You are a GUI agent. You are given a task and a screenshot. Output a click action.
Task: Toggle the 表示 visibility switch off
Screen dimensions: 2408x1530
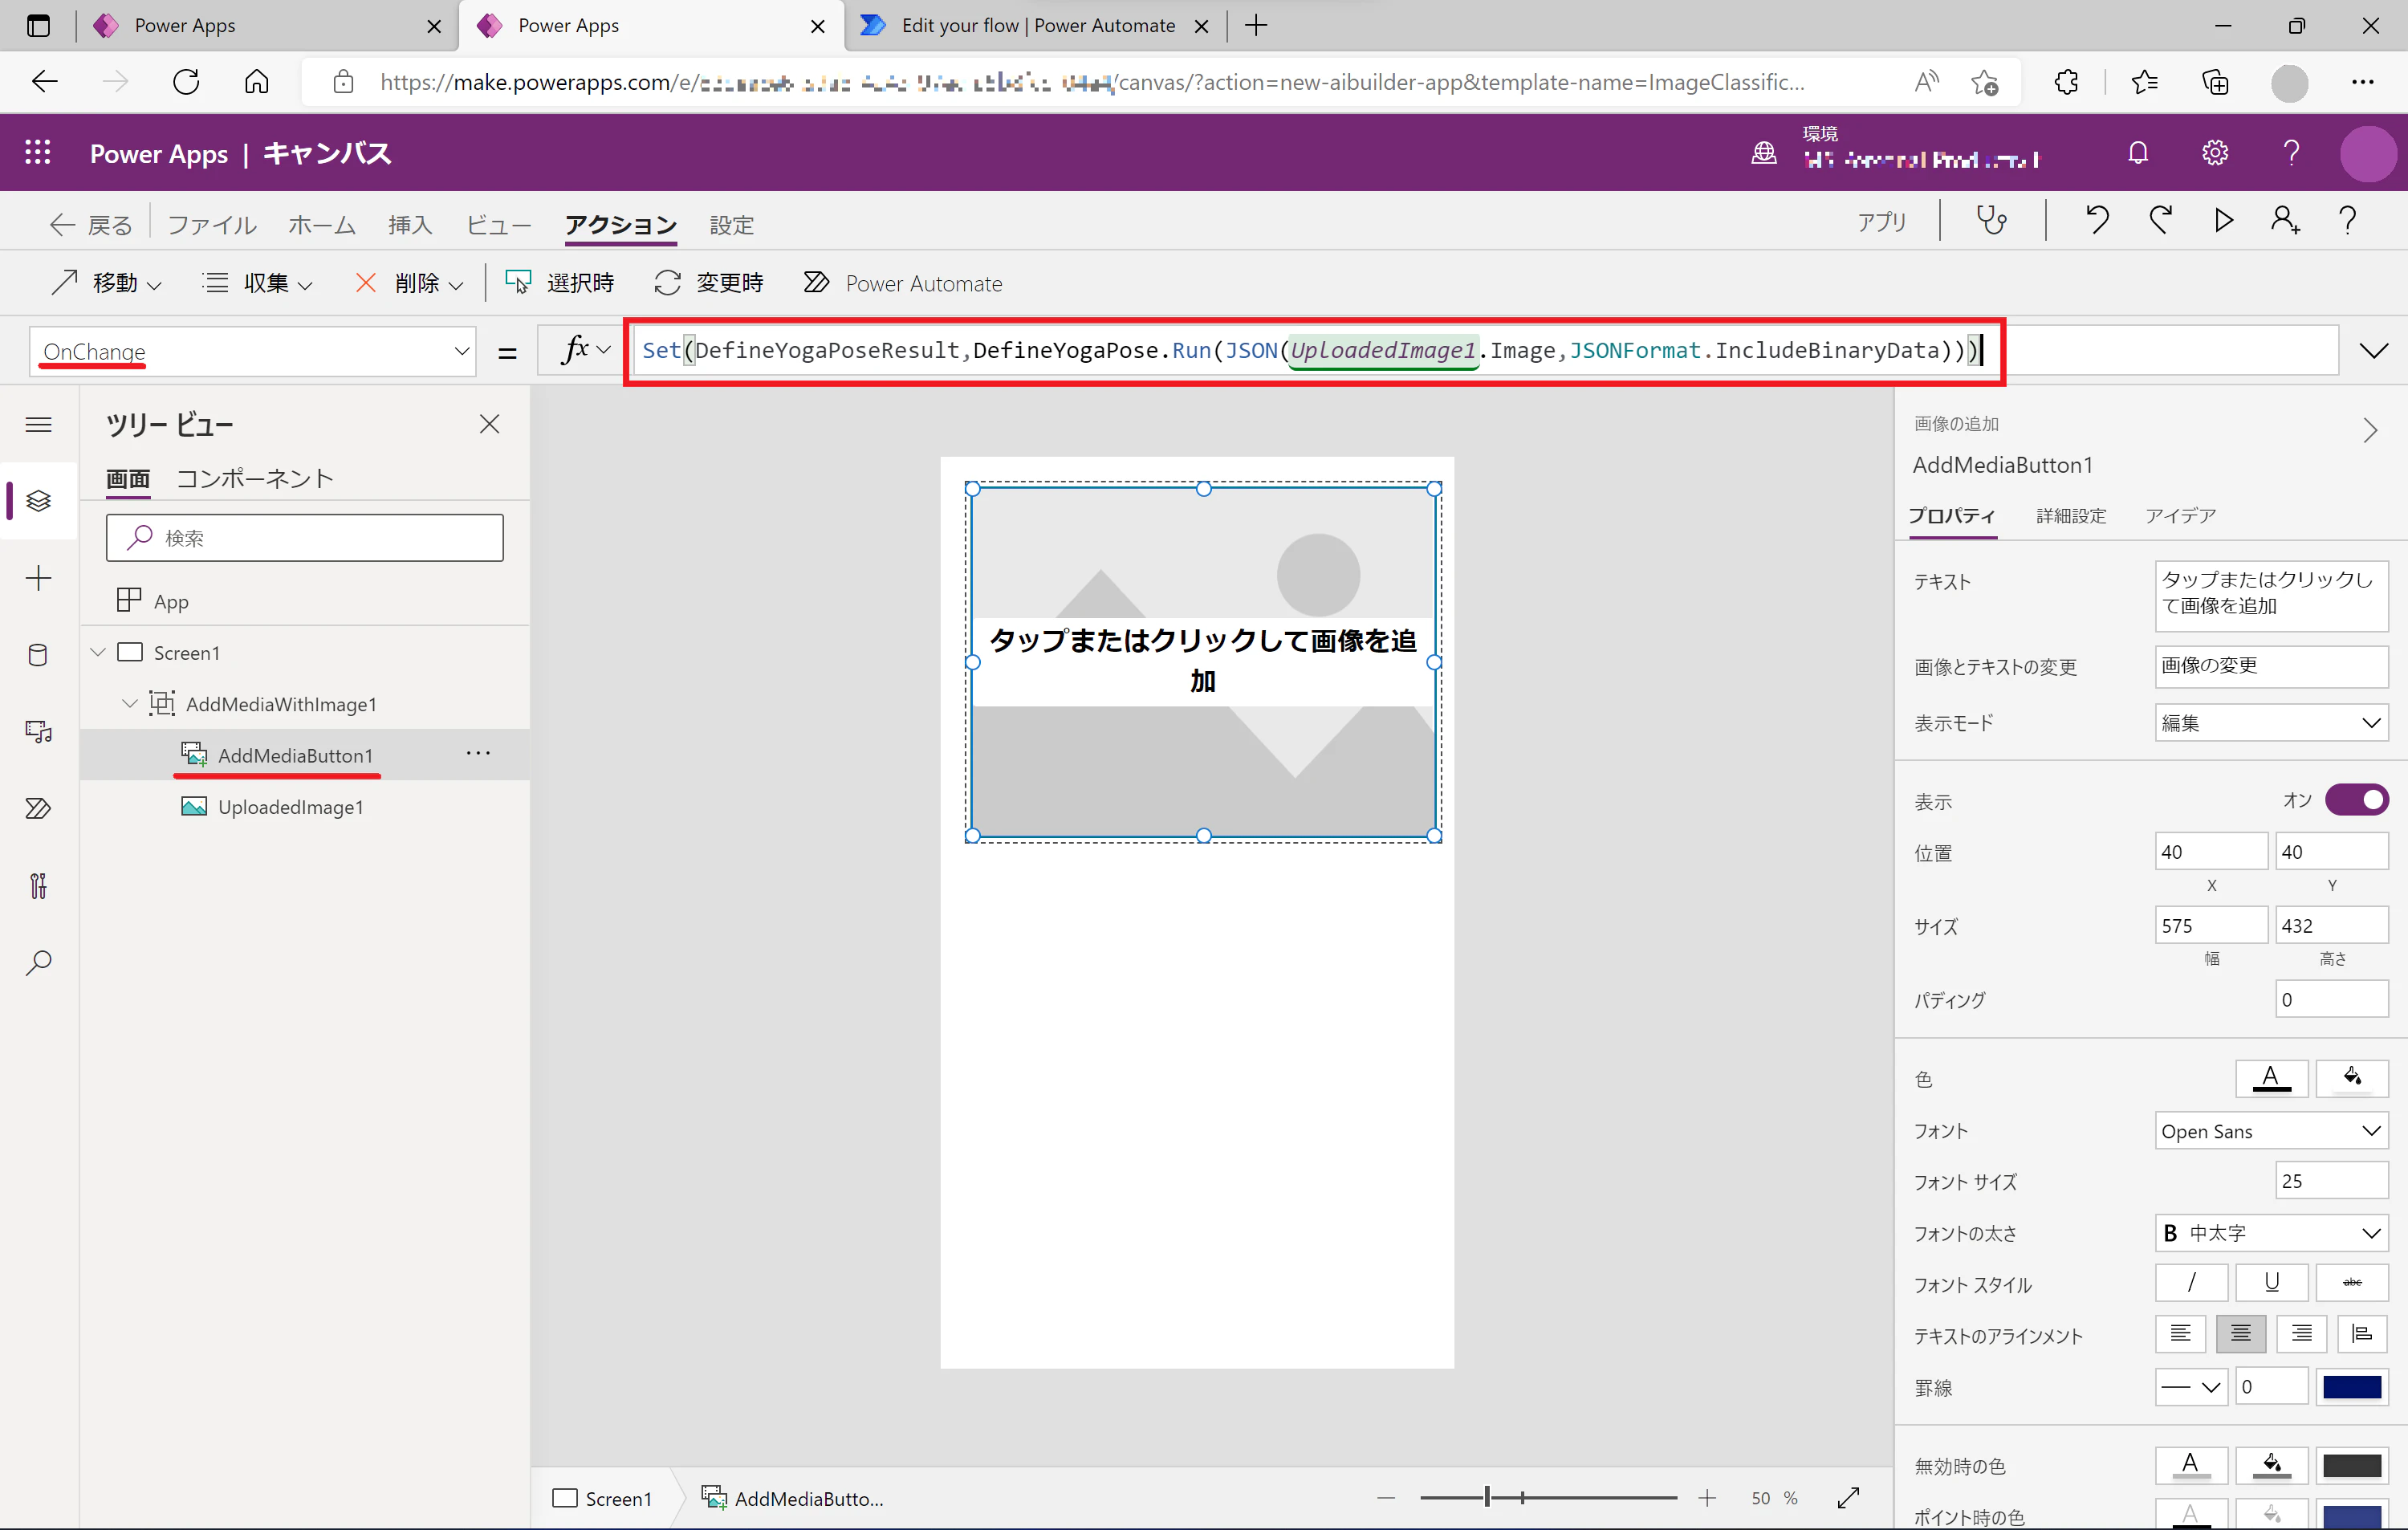pos(2356,800)
